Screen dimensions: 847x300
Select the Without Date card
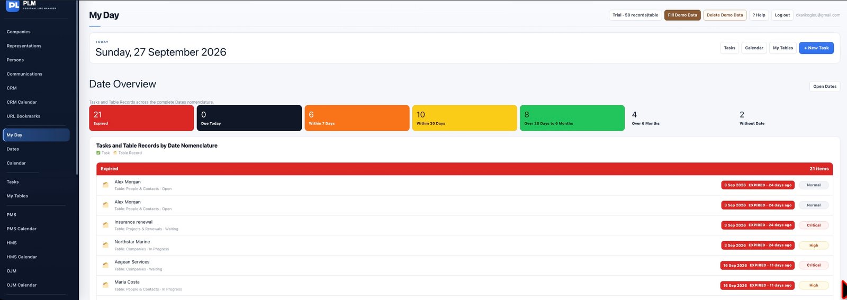pyautogui.click(x=788, y=118)
